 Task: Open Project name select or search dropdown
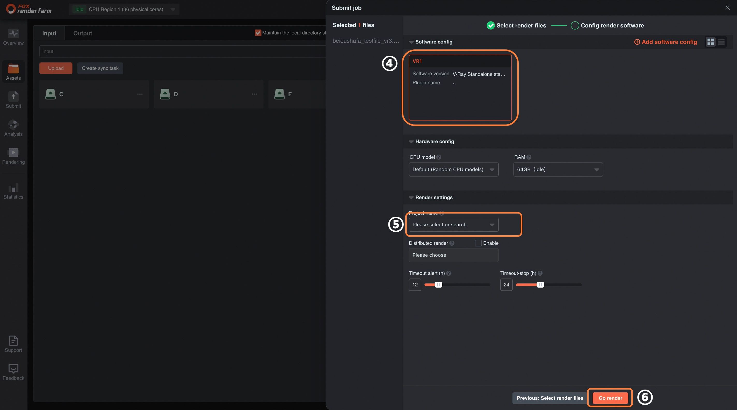point(453,225)
